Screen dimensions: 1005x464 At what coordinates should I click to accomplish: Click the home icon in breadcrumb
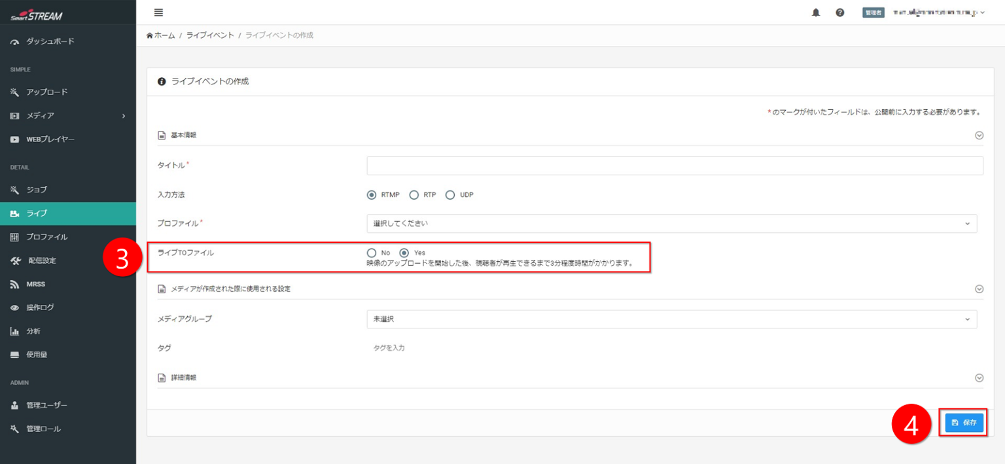pos(150,35)
